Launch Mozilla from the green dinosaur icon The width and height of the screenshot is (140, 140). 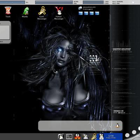[x=26, y=10]
